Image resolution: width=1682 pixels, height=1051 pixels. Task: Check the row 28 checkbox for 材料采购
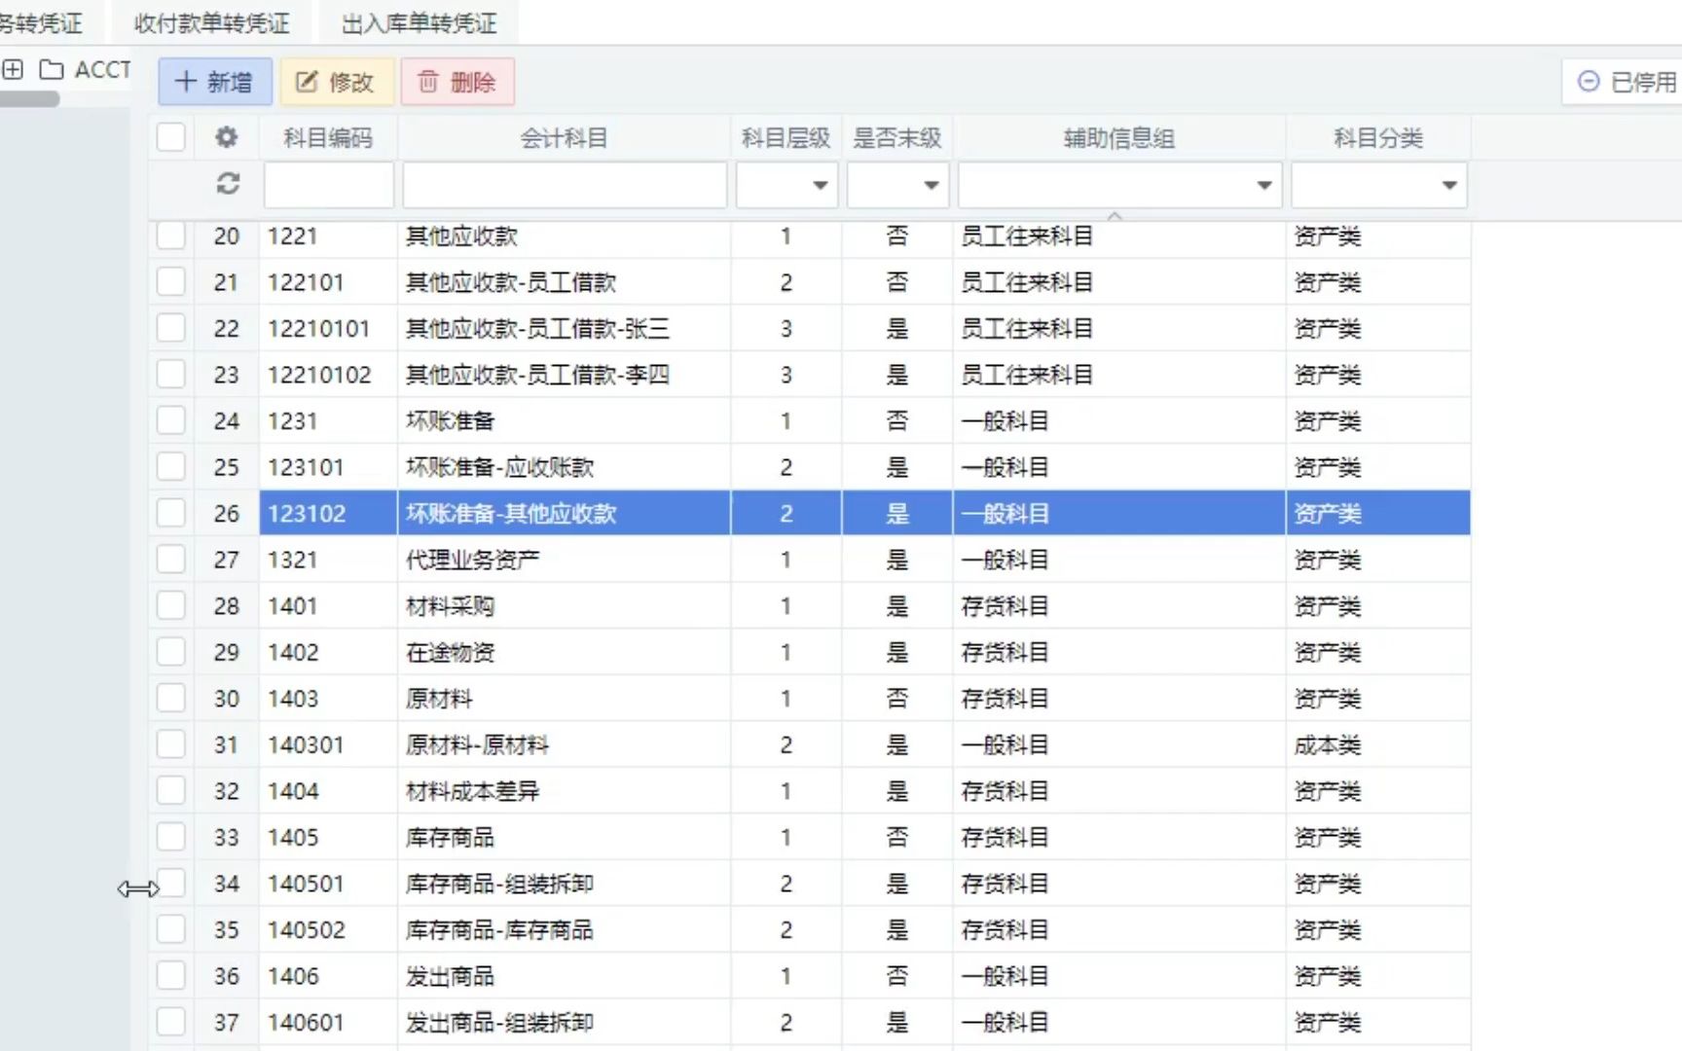tap(171, 605)
